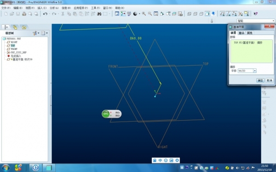Toggle coordinate systems display
276x172 pixels.
tap(241, 14)
